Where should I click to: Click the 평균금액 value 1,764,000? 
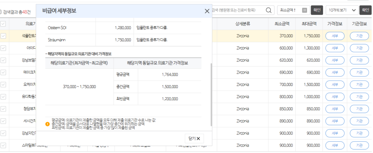tap(170, 75)
